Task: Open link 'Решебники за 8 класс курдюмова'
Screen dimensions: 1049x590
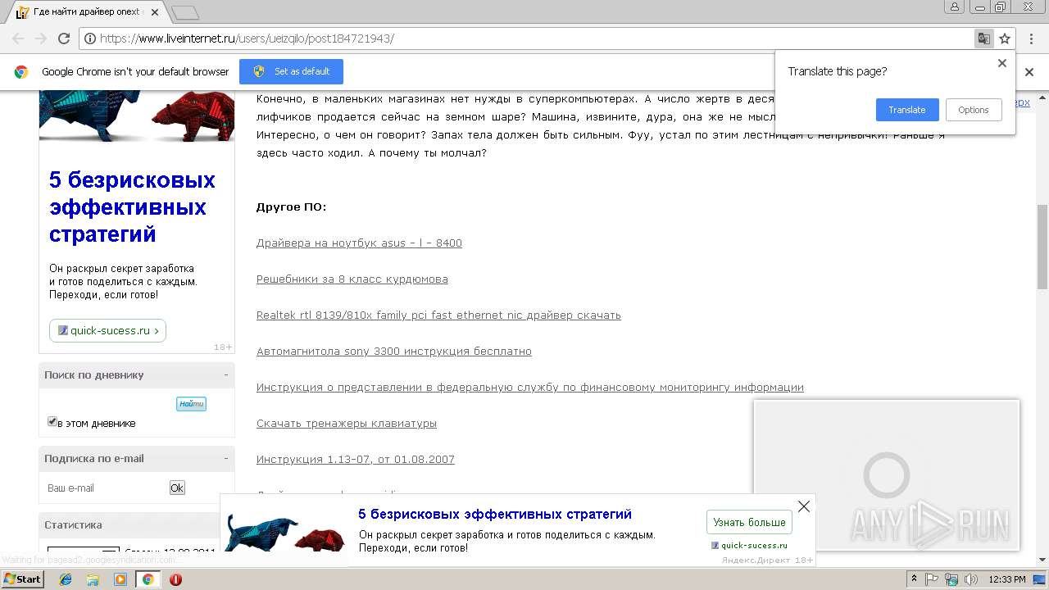Action: (352, 279)
